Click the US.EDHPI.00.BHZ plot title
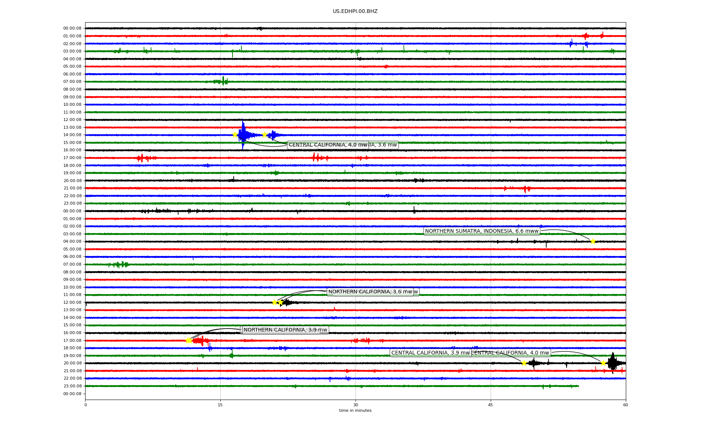Viewport: 711px width, 444px height. tap(355, 11)
